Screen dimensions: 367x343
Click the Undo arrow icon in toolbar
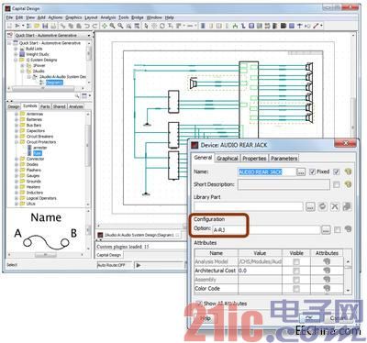click(87, 26)
